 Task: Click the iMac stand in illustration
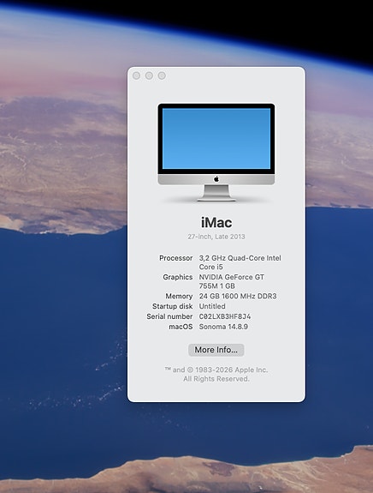tap(216, 193)
